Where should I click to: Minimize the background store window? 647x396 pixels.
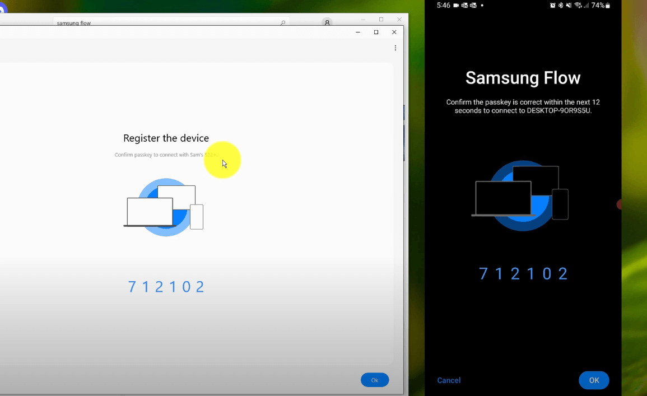pos(362,20)
